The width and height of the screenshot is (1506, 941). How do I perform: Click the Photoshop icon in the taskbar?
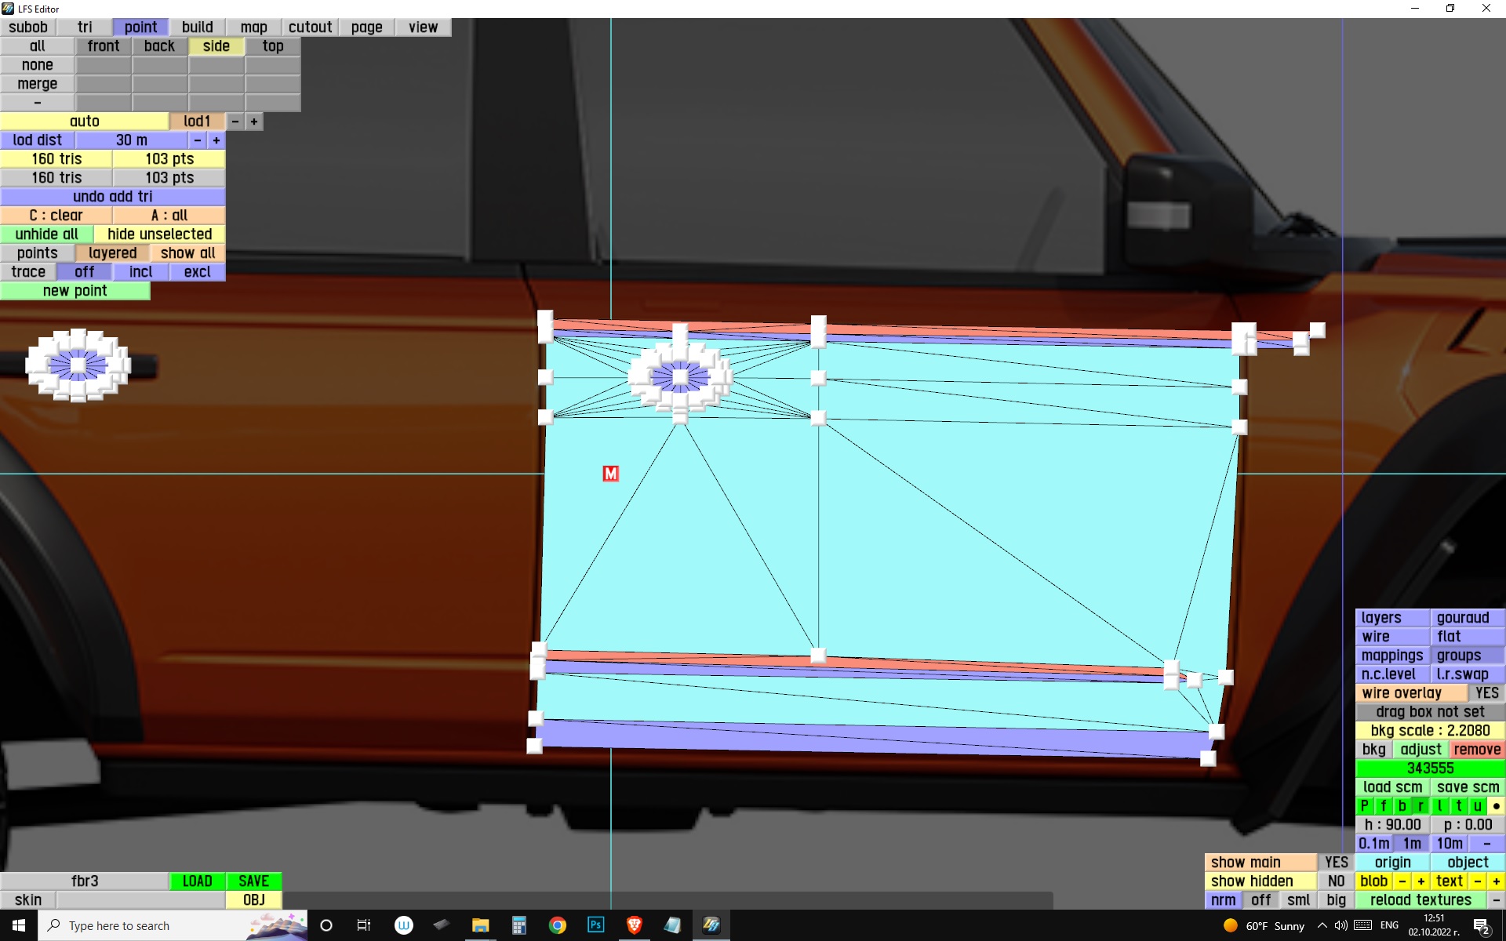tap(595, 925)
